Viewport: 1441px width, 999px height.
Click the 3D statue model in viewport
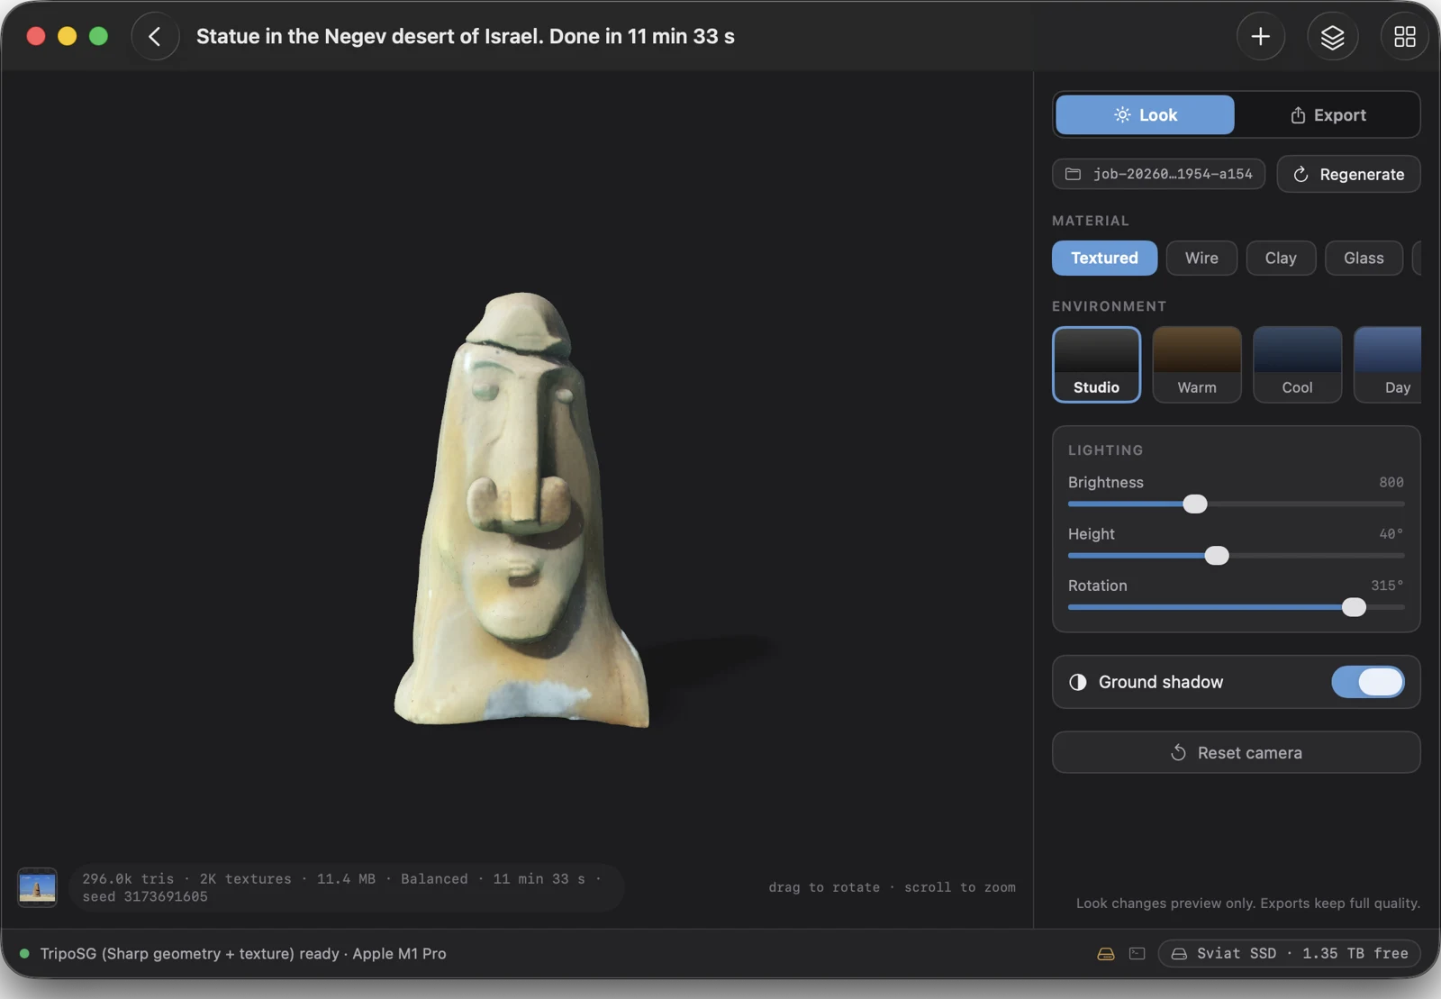pos(521,509)
